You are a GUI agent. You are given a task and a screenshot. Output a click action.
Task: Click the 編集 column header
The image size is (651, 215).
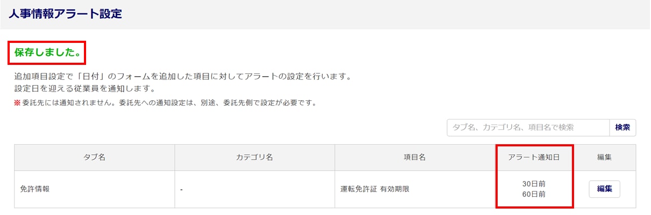pyautogui.click(x=604, y=158)
